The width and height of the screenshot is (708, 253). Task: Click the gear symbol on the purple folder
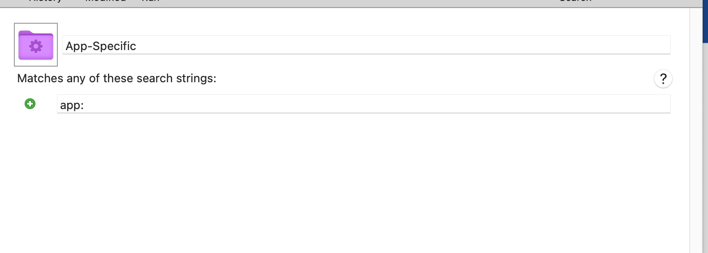tap(36, 46)
